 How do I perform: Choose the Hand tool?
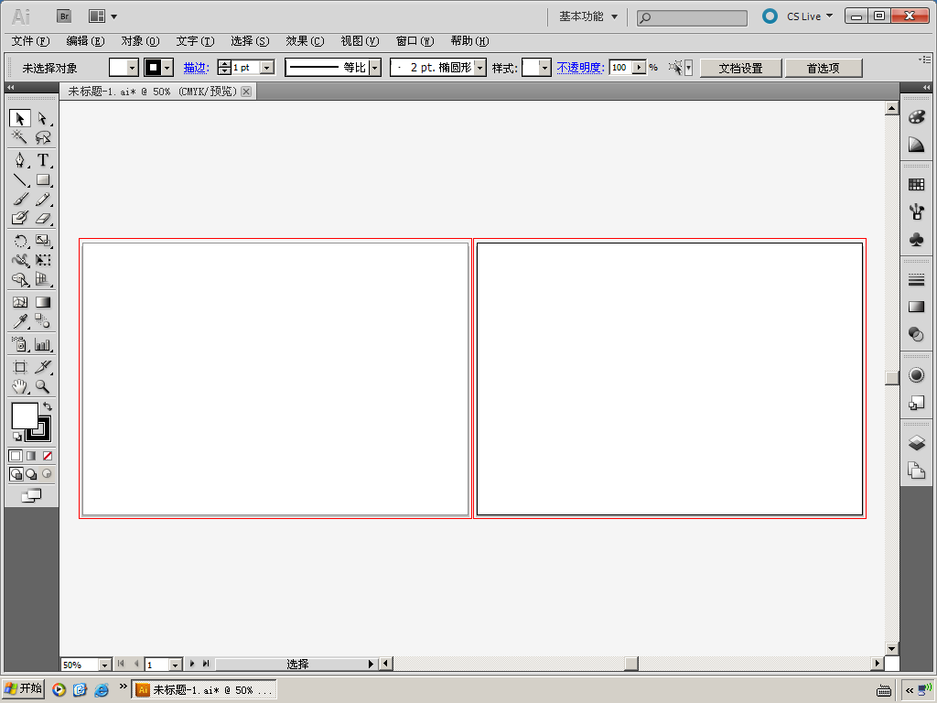[x=20, y=386]
